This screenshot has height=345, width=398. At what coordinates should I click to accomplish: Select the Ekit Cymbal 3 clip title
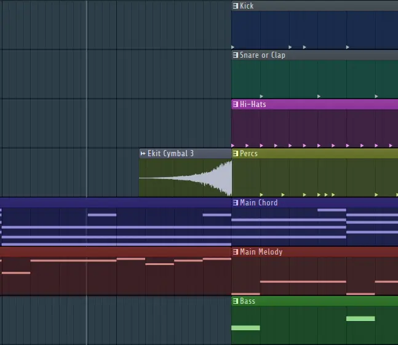(171, 154)
